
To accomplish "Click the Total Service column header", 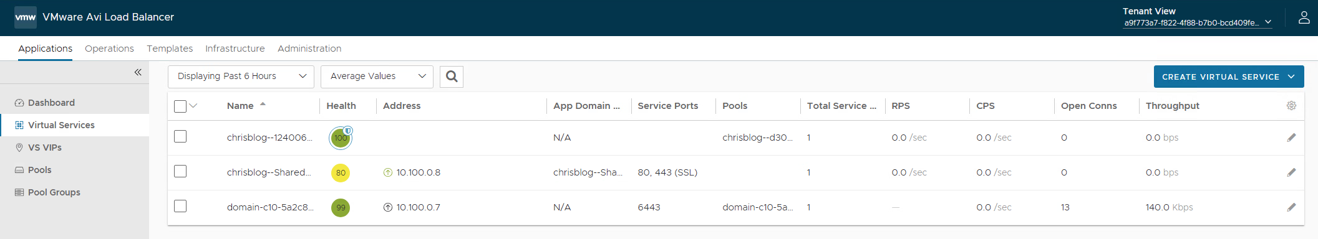I will point(841,106).
